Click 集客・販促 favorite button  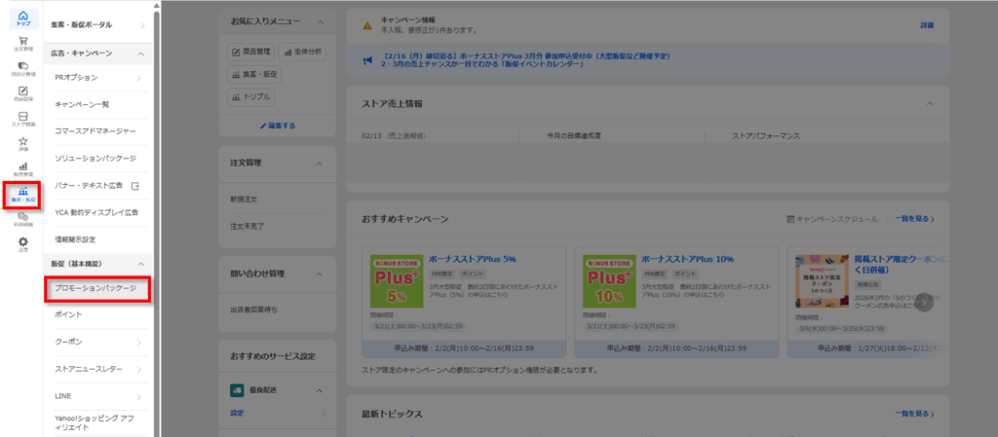click(254, 74)
